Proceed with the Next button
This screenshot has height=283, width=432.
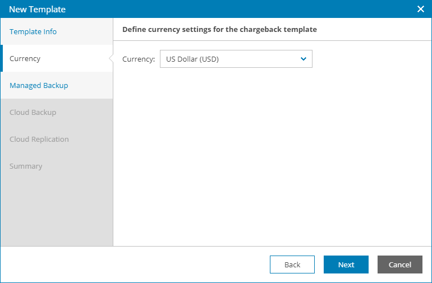click(x=346, y=265)
